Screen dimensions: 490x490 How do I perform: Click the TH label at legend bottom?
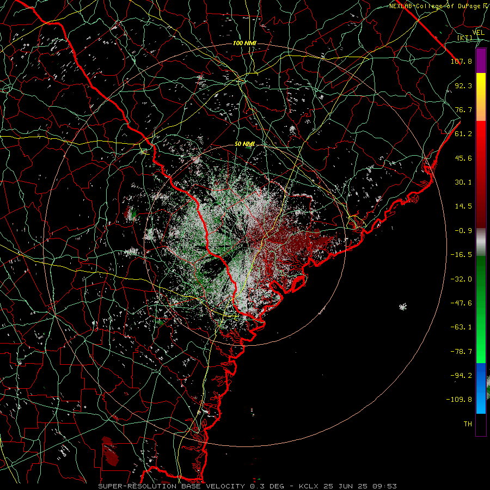[x=468, y=424]
